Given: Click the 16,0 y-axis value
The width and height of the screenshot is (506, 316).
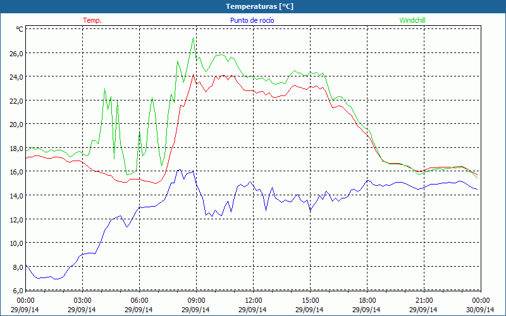Looking at the screenshot, I should 16,171.
